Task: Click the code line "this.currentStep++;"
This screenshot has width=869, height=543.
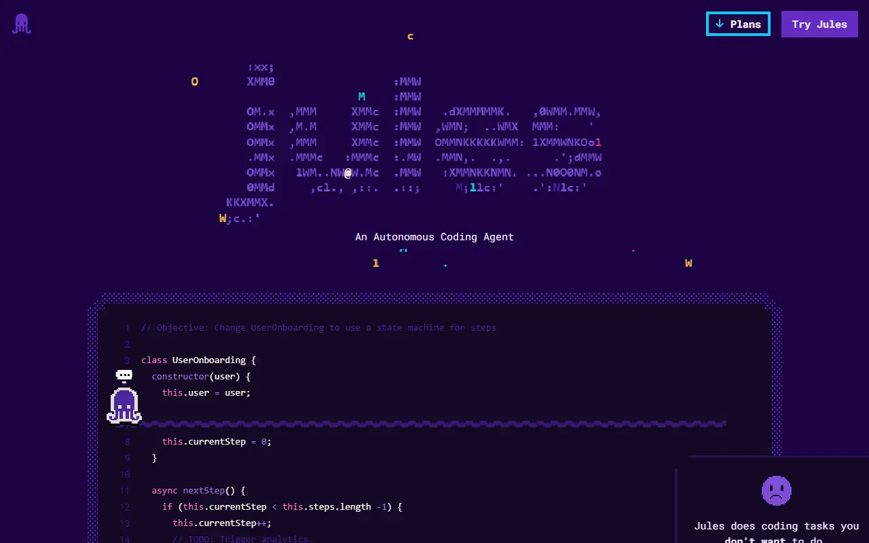Action: pos(222,523)
